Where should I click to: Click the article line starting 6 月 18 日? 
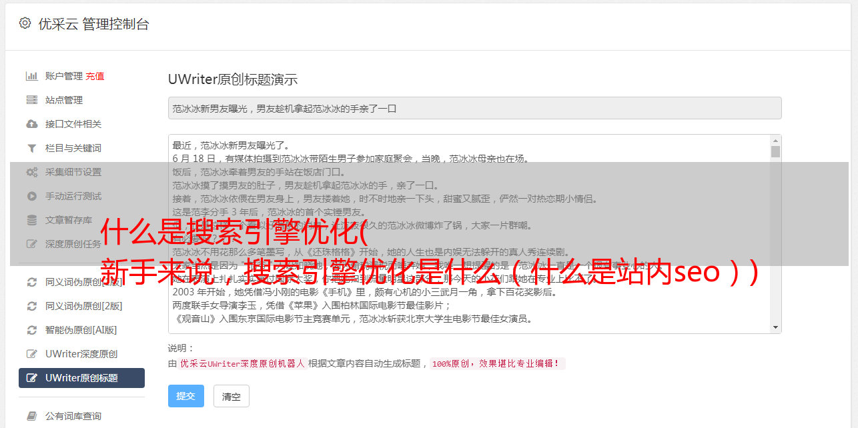[x=351, y=159]
